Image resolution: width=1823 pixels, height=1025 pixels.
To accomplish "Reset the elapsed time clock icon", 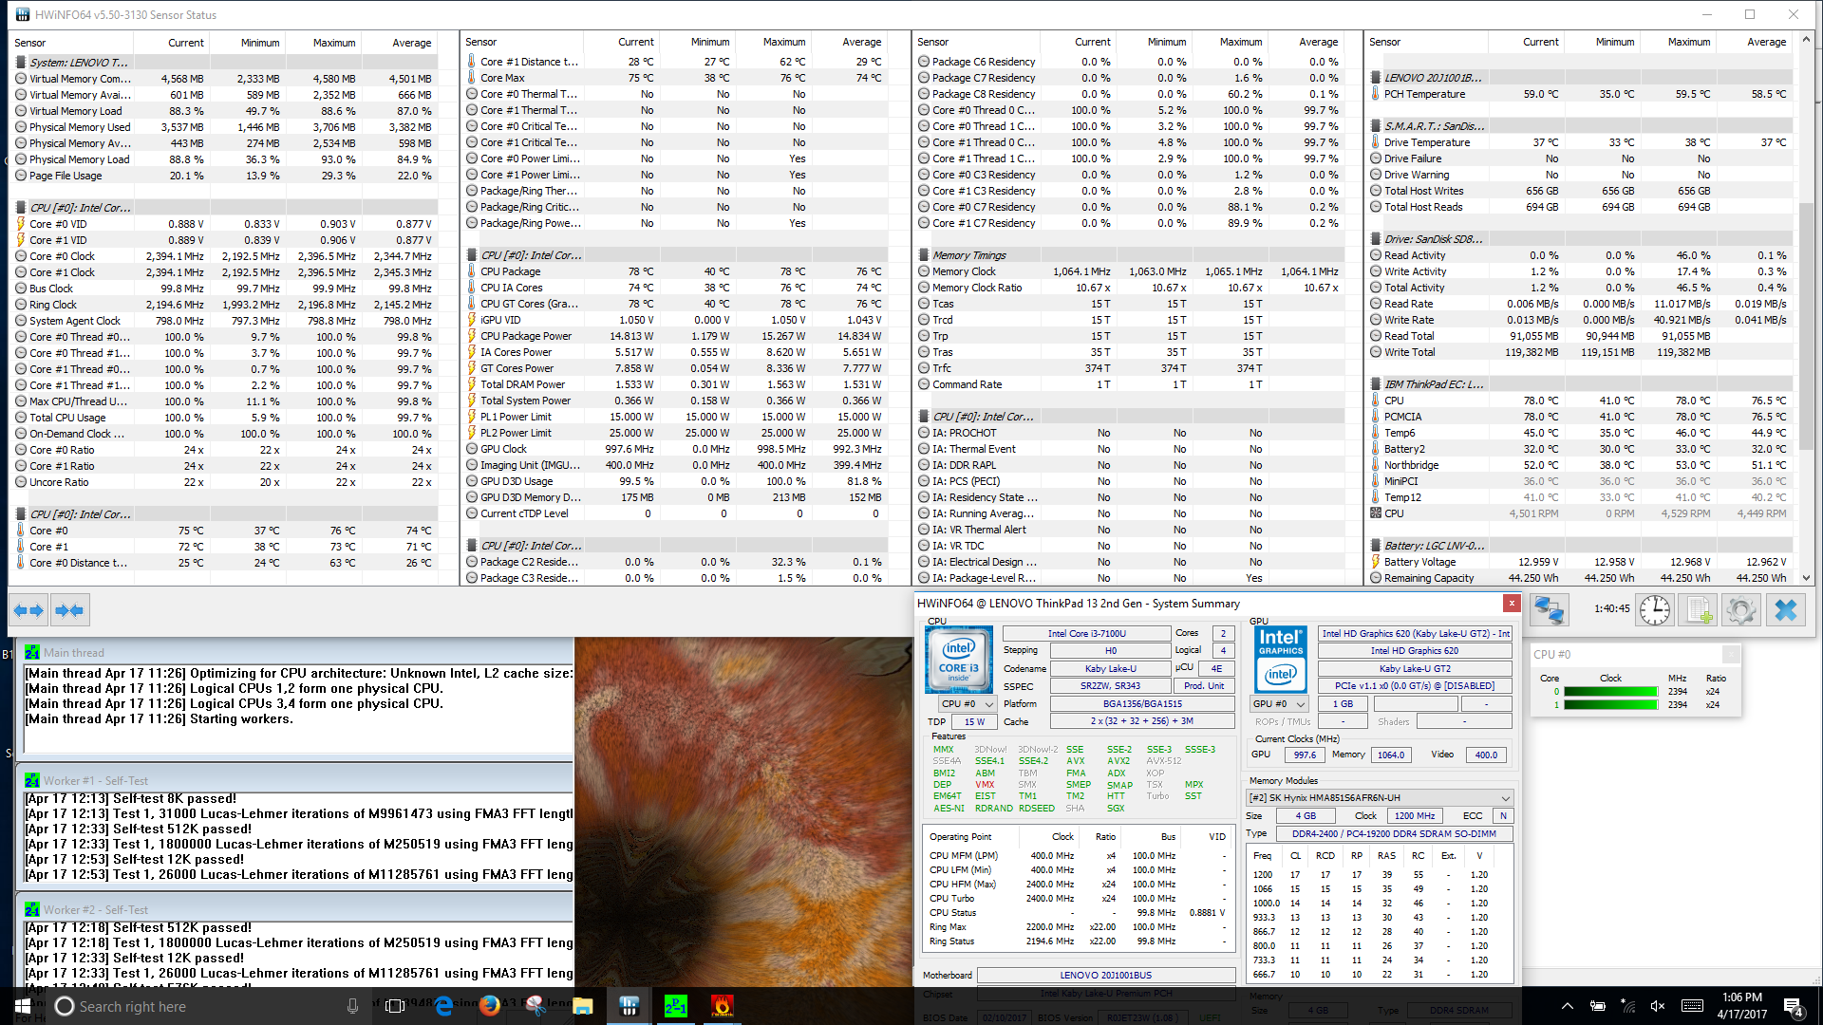I will coord(1654,610).
